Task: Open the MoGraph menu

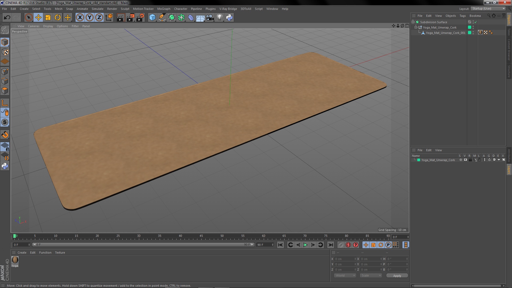Action: [x=164, y=9]
